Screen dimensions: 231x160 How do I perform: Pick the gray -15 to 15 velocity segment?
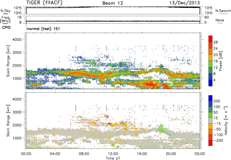pos(210,121)
